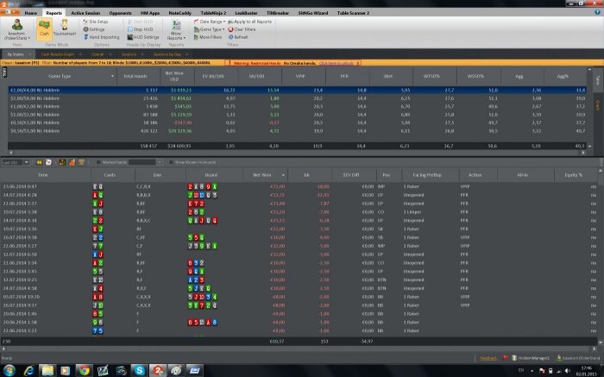604x377 pixels.
Task: Open the LeakBuster ribbon tab
Action: coord(246,13)
